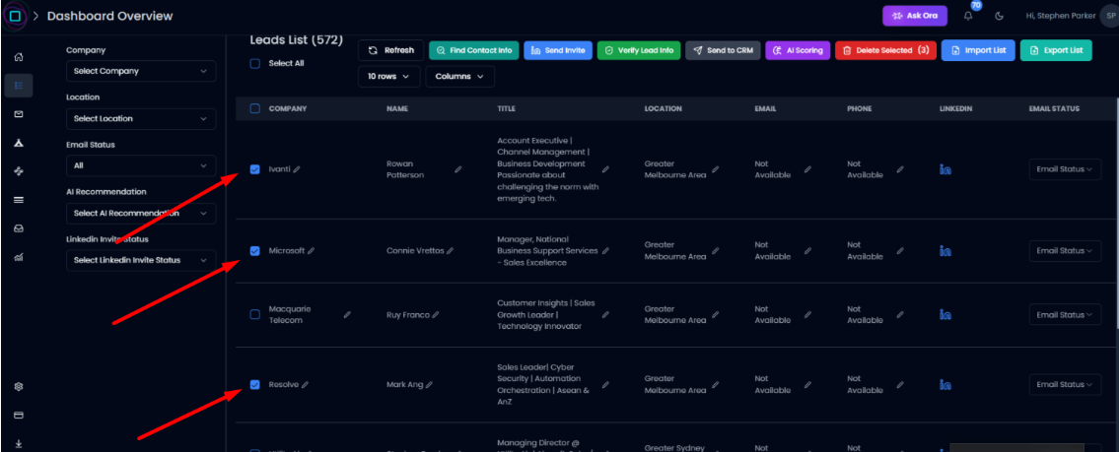The image size is (1119, 452).
Task: Open the notifications bell
Action: [x=968, y=16]
